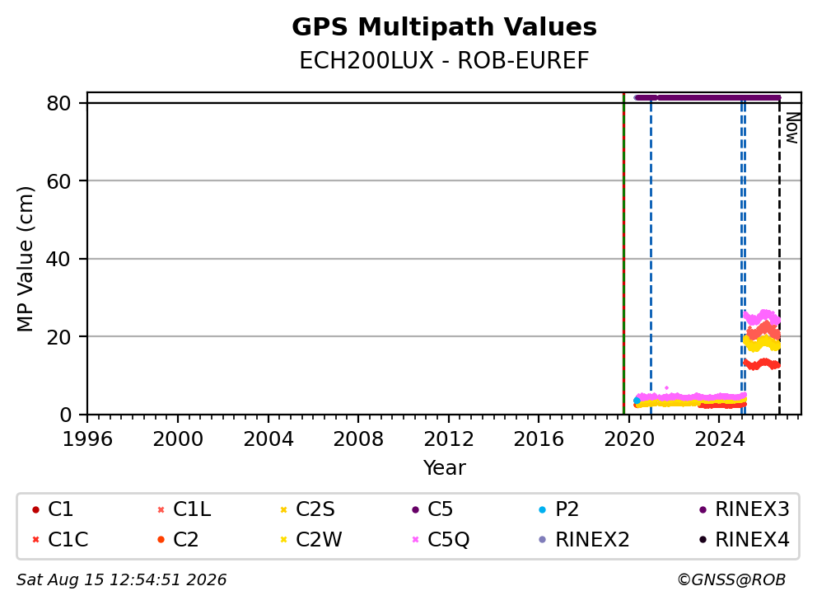Click the 2024 x-axis tick label
Viewport: 817px width, 605px height.
click(x=720, y=439)
